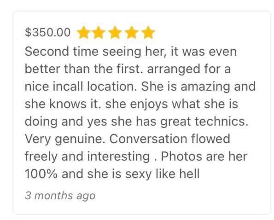The width and height of the screenshot is (274, 220).
Task: Click the word "arranged" in second line
Action: (174, 69)
